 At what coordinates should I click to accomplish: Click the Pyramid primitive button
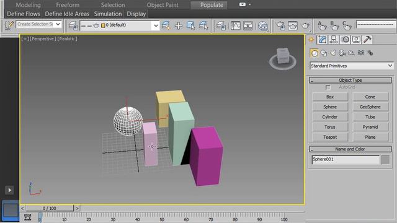(370, 127)
